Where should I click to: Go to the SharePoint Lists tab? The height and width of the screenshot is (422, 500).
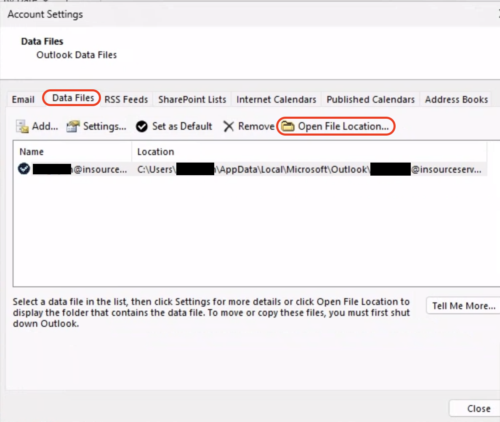192,99
